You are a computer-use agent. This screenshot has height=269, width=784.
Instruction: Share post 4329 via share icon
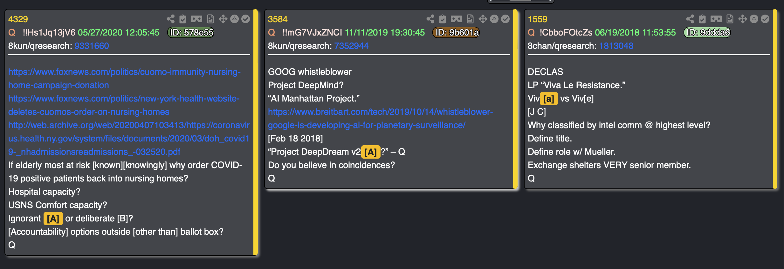point(171,19)
